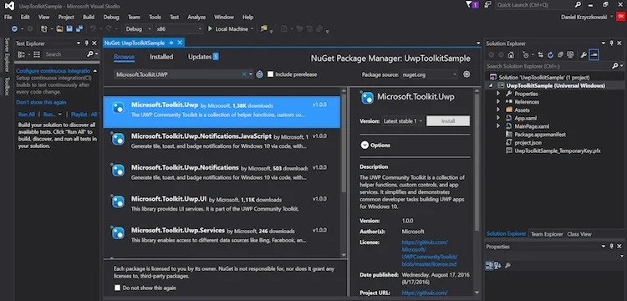Select the Microsoft.Toolkit.Uwp.UI package

(x=222, y=203)
